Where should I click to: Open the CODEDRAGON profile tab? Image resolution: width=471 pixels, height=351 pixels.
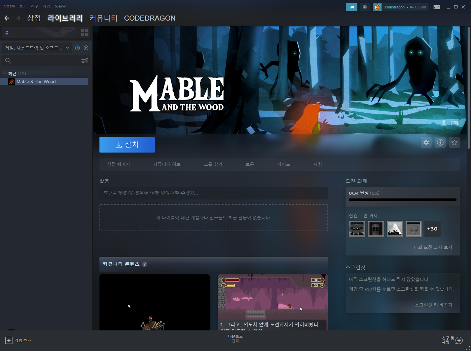pos(150,18)
